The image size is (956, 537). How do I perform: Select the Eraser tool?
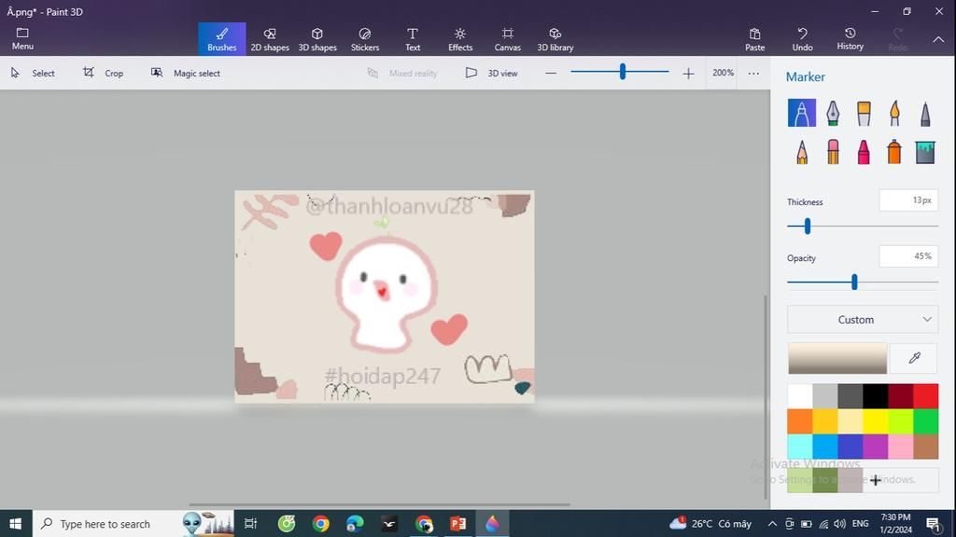832,152
